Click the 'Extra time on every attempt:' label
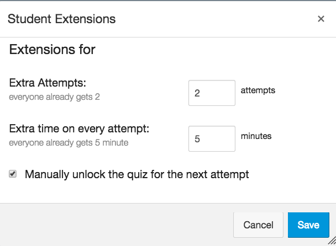336x246 pixels. tap(80, 129)
